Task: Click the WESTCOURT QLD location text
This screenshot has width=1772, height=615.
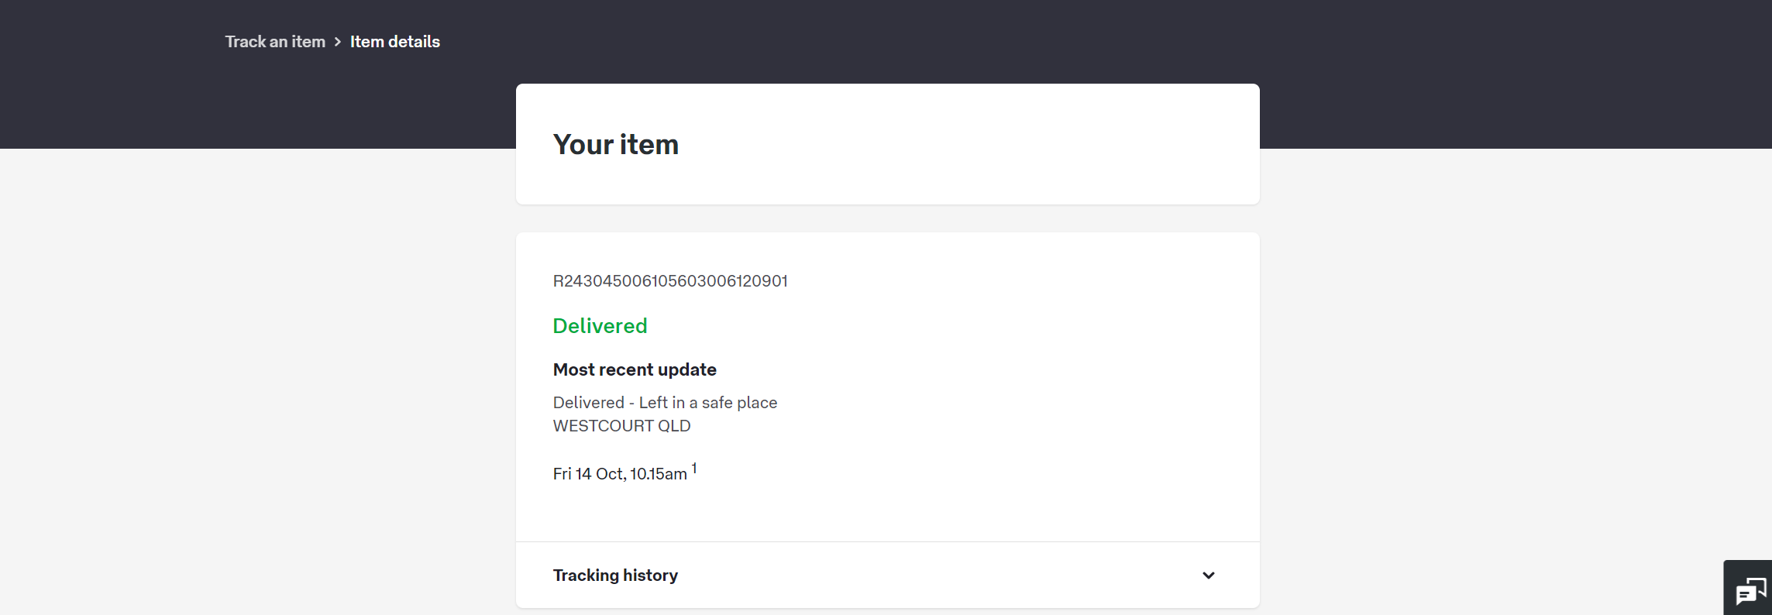Action: [x=621, y=426]
